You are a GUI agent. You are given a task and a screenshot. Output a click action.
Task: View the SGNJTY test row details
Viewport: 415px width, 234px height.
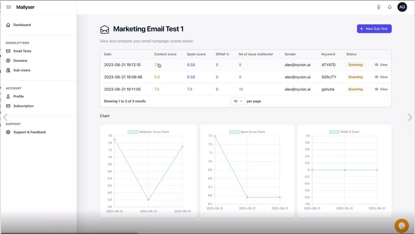381,77
